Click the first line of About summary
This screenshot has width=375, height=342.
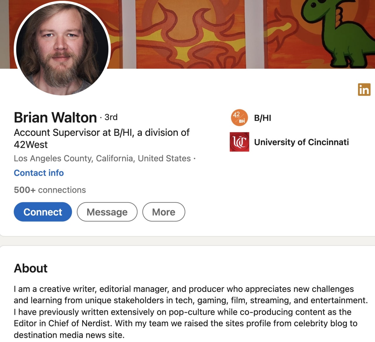184,289
